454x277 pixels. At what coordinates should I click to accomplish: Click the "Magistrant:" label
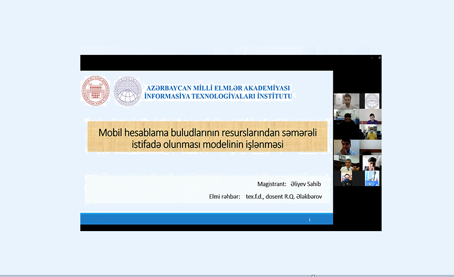pos(272,184)
